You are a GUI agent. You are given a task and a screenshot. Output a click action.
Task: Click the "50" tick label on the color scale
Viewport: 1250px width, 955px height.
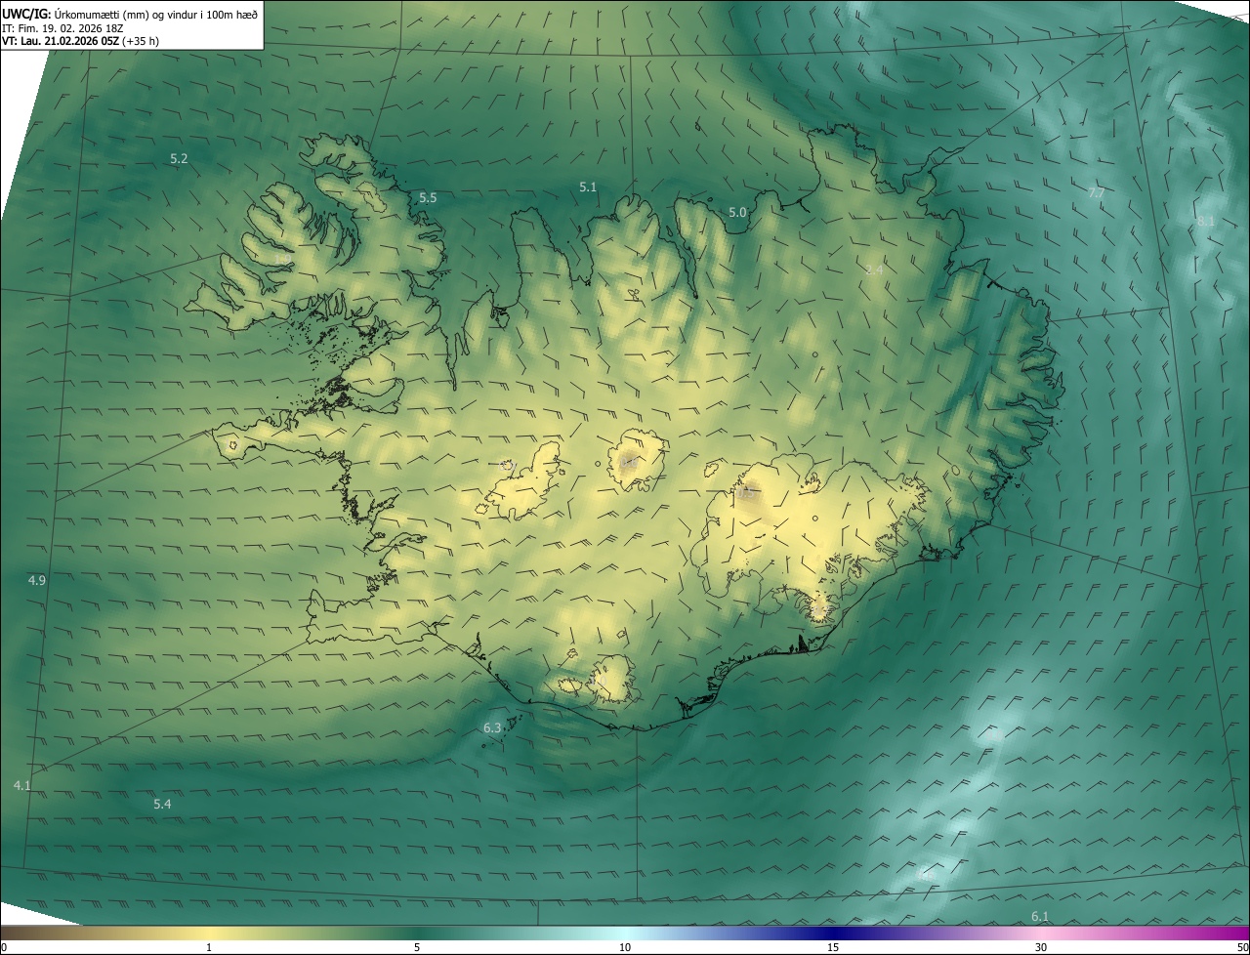click(1242, 947)
